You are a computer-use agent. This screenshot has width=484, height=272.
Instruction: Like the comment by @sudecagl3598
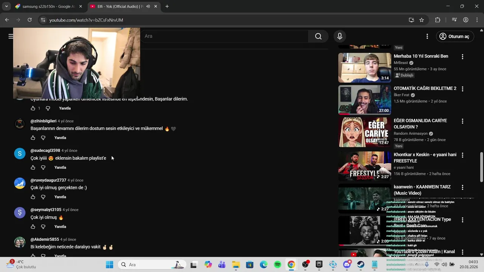33,167
